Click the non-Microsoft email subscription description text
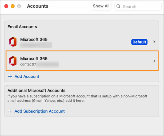 [77, 99]
